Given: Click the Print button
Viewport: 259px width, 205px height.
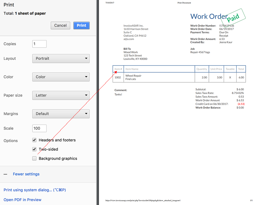Looking at the screenshot, I should [81, 26].
